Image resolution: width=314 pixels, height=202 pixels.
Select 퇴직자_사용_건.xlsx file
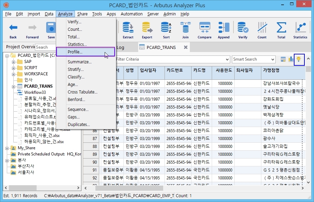tap(42, 136)
